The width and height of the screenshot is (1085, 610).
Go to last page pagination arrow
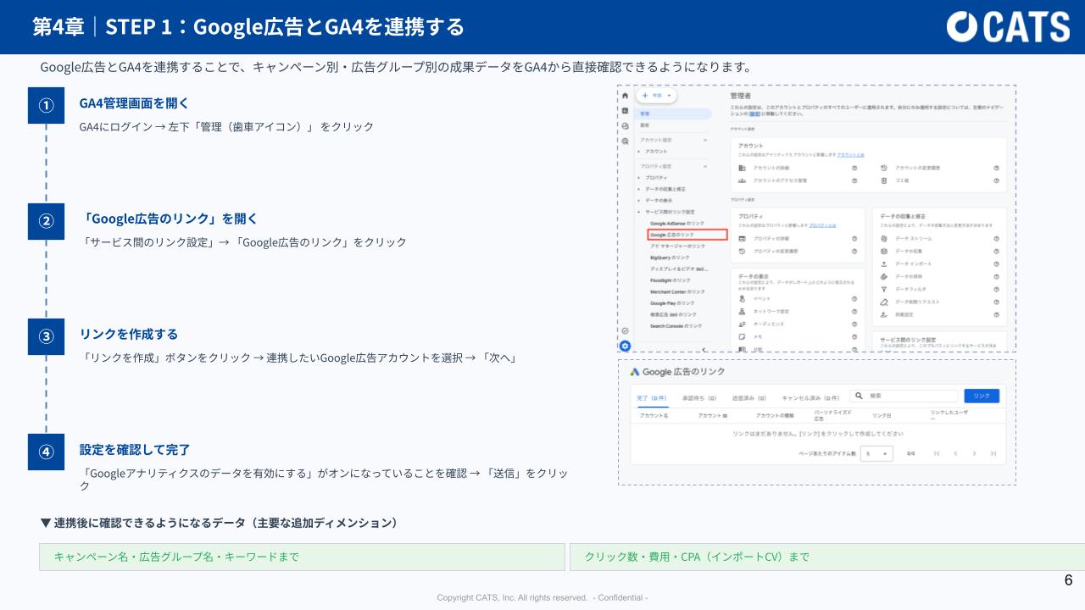click(x=993, y=454)
